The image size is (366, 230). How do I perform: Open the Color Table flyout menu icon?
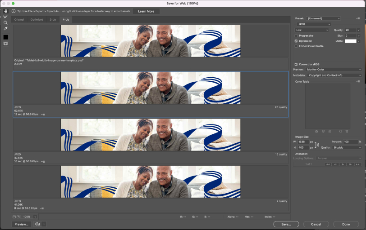pos(358,81)
